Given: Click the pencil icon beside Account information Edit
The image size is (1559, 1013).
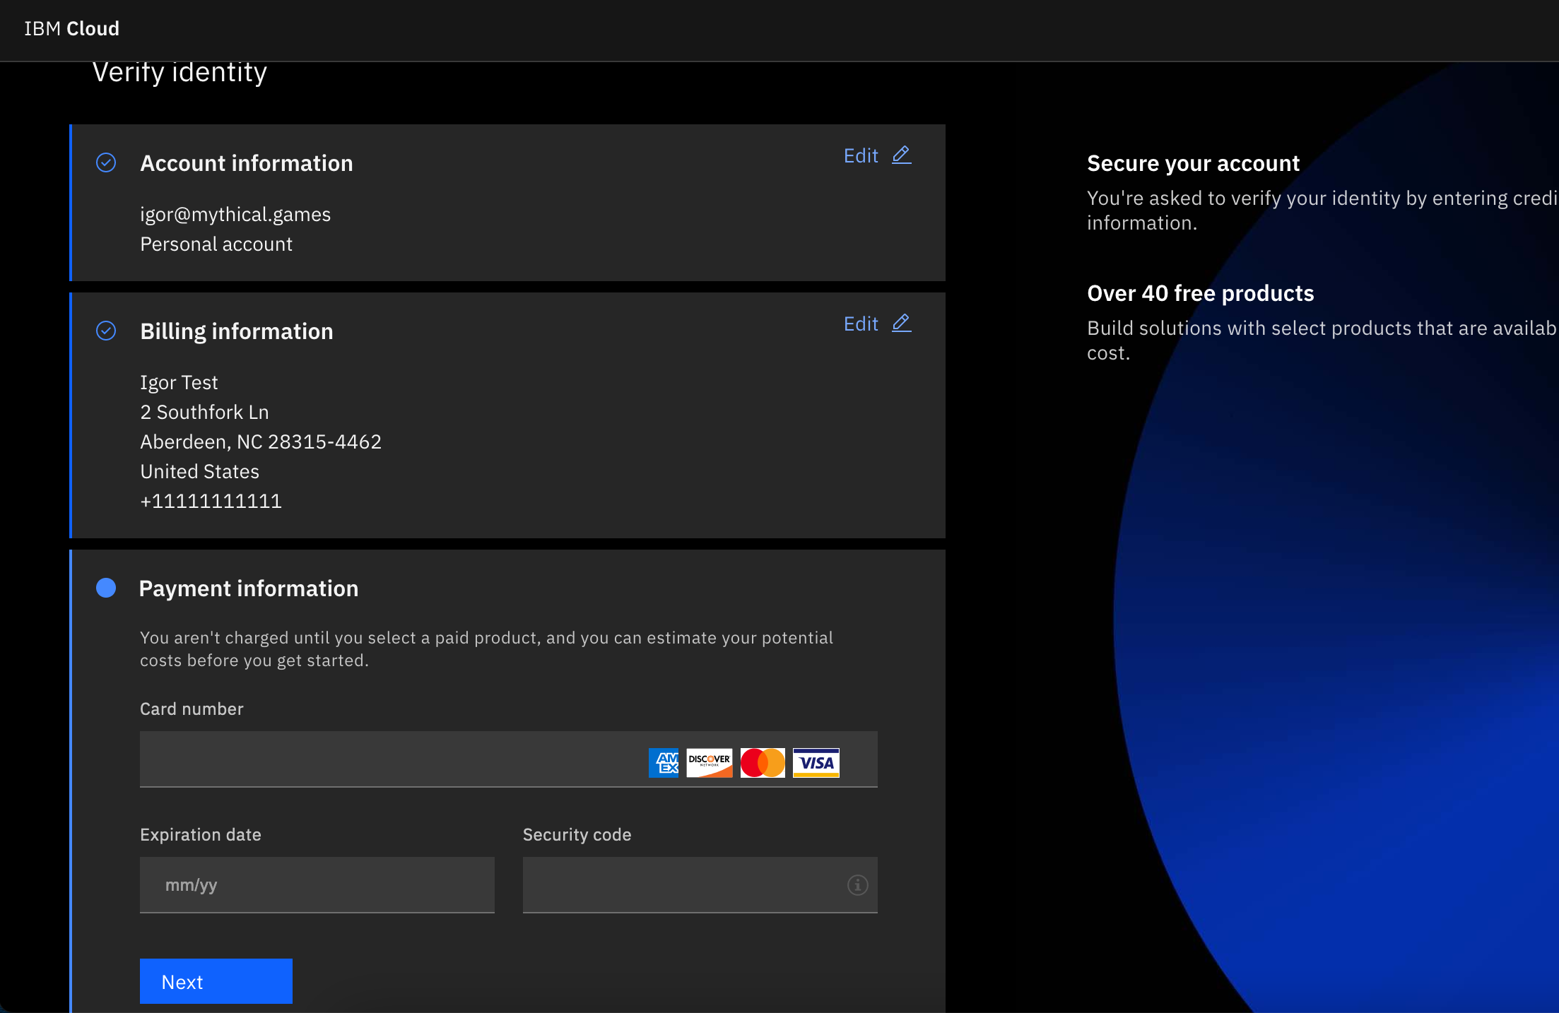Looking at the screenshot, I should pyautogui.click(x=901, y=155).
